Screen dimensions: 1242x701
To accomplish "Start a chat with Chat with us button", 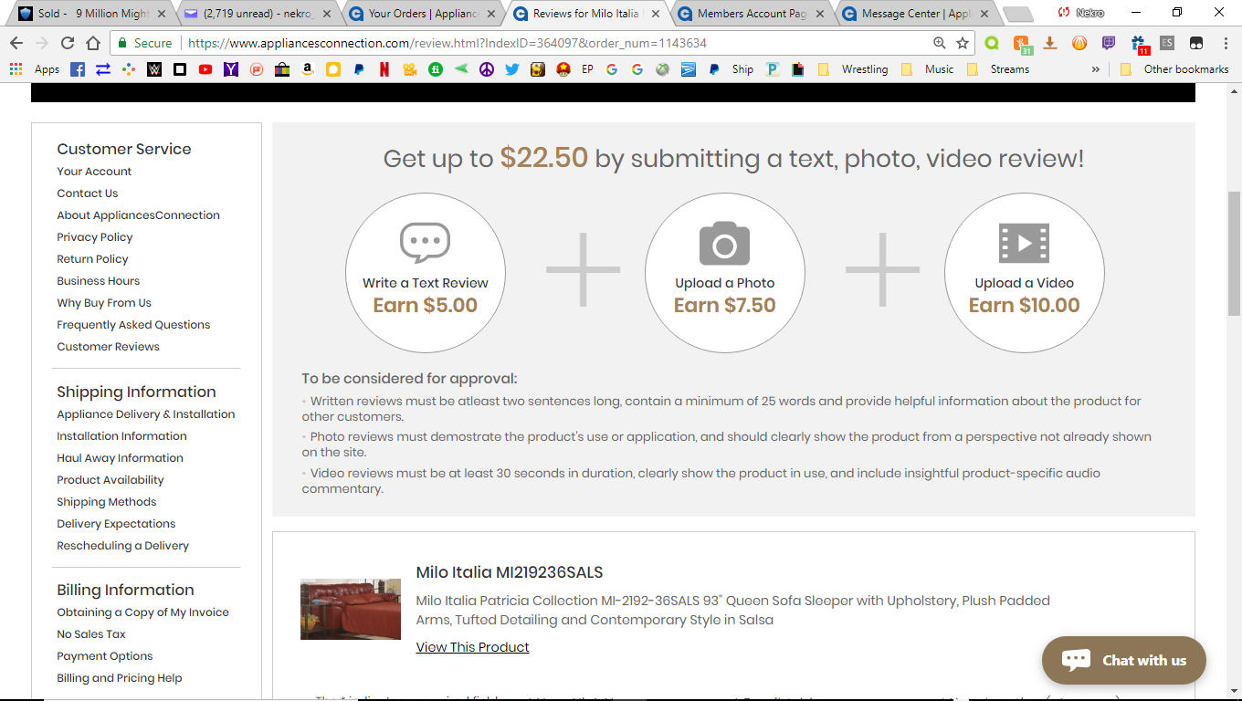I will pos(1123,660).
